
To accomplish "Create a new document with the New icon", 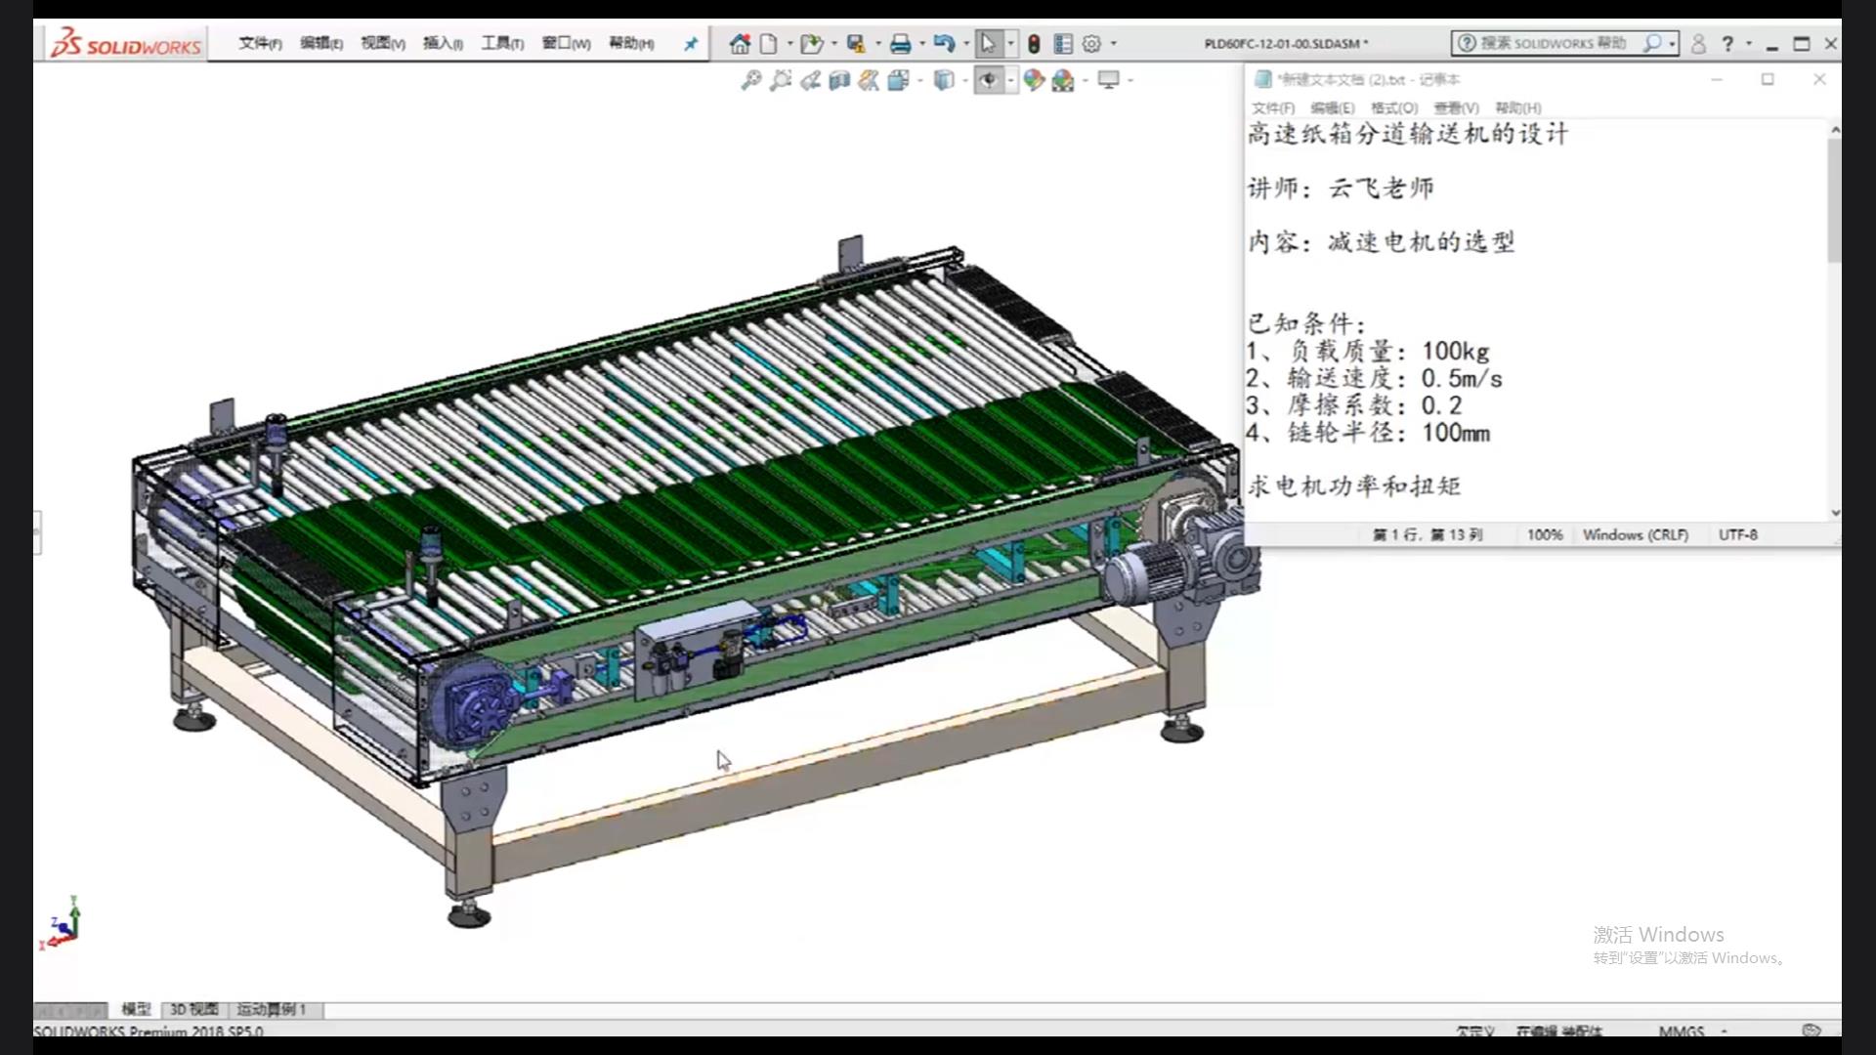I will [769, 44].
